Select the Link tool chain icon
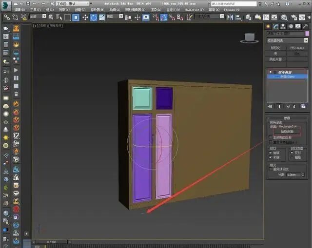 coord(7,18)
